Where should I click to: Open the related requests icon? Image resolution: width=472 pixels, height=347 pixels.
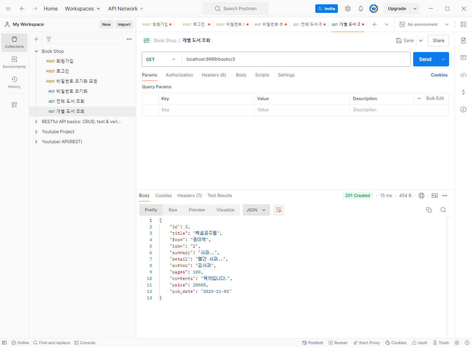pos(463,92)
